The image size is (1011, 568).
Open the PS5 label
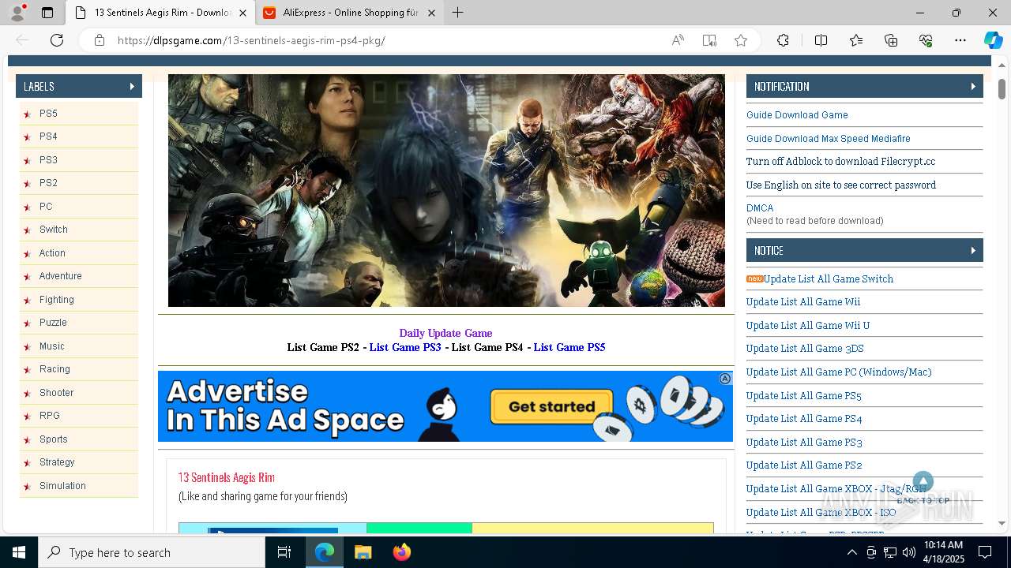[48, 114]
